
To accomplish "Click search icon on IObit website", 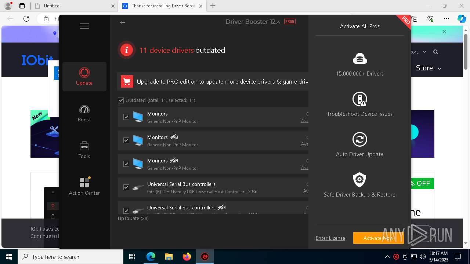I will 435,52.
